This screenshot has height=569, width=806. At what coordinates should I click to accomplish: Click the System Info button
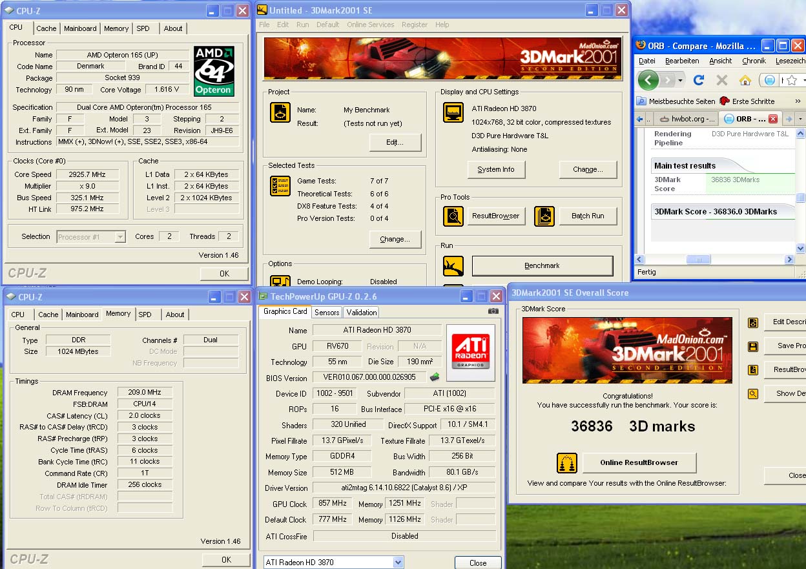(496, 169)
